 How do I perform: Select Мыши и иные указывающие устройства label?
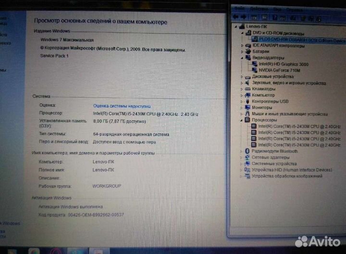click(x=290, y=114)
